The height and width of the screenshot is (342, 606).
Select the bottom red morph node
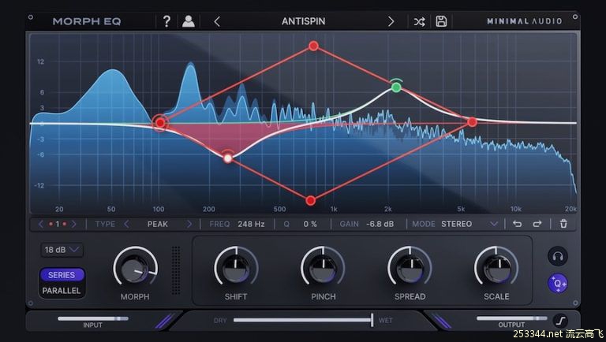(310, 201)
